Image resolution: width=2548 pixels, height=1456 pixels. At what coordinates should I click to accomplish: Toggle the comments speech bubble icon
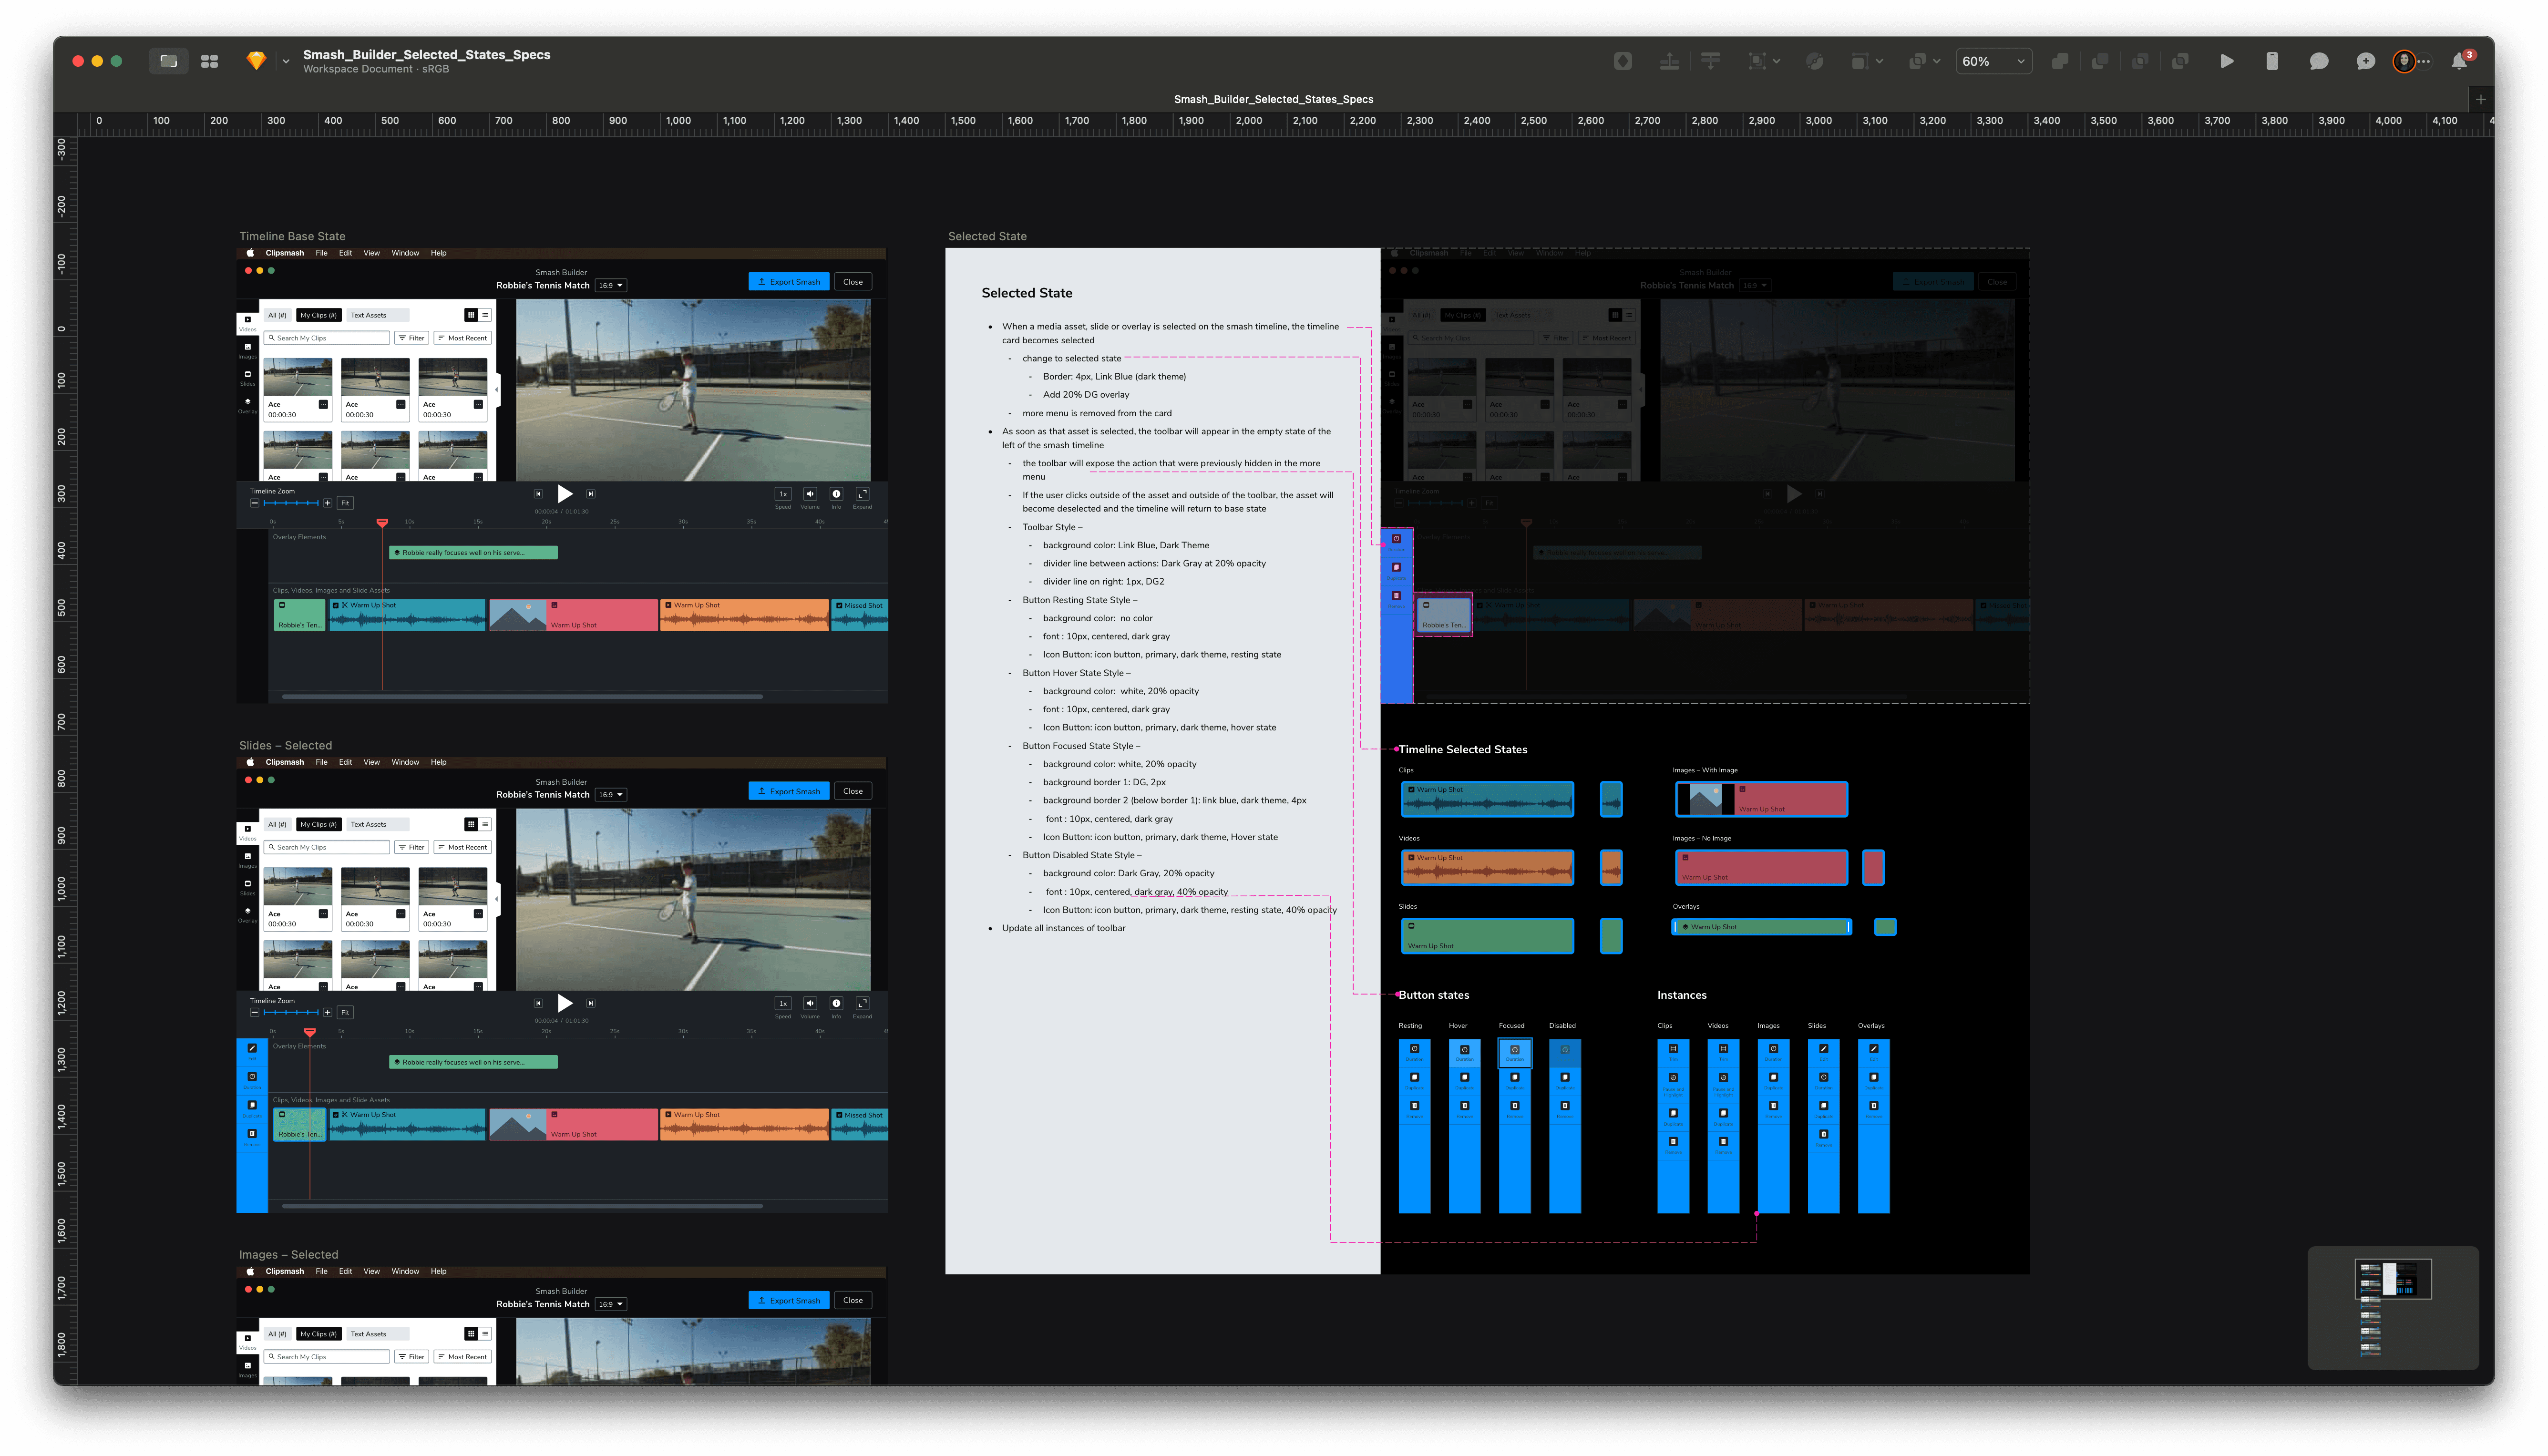2319,61
